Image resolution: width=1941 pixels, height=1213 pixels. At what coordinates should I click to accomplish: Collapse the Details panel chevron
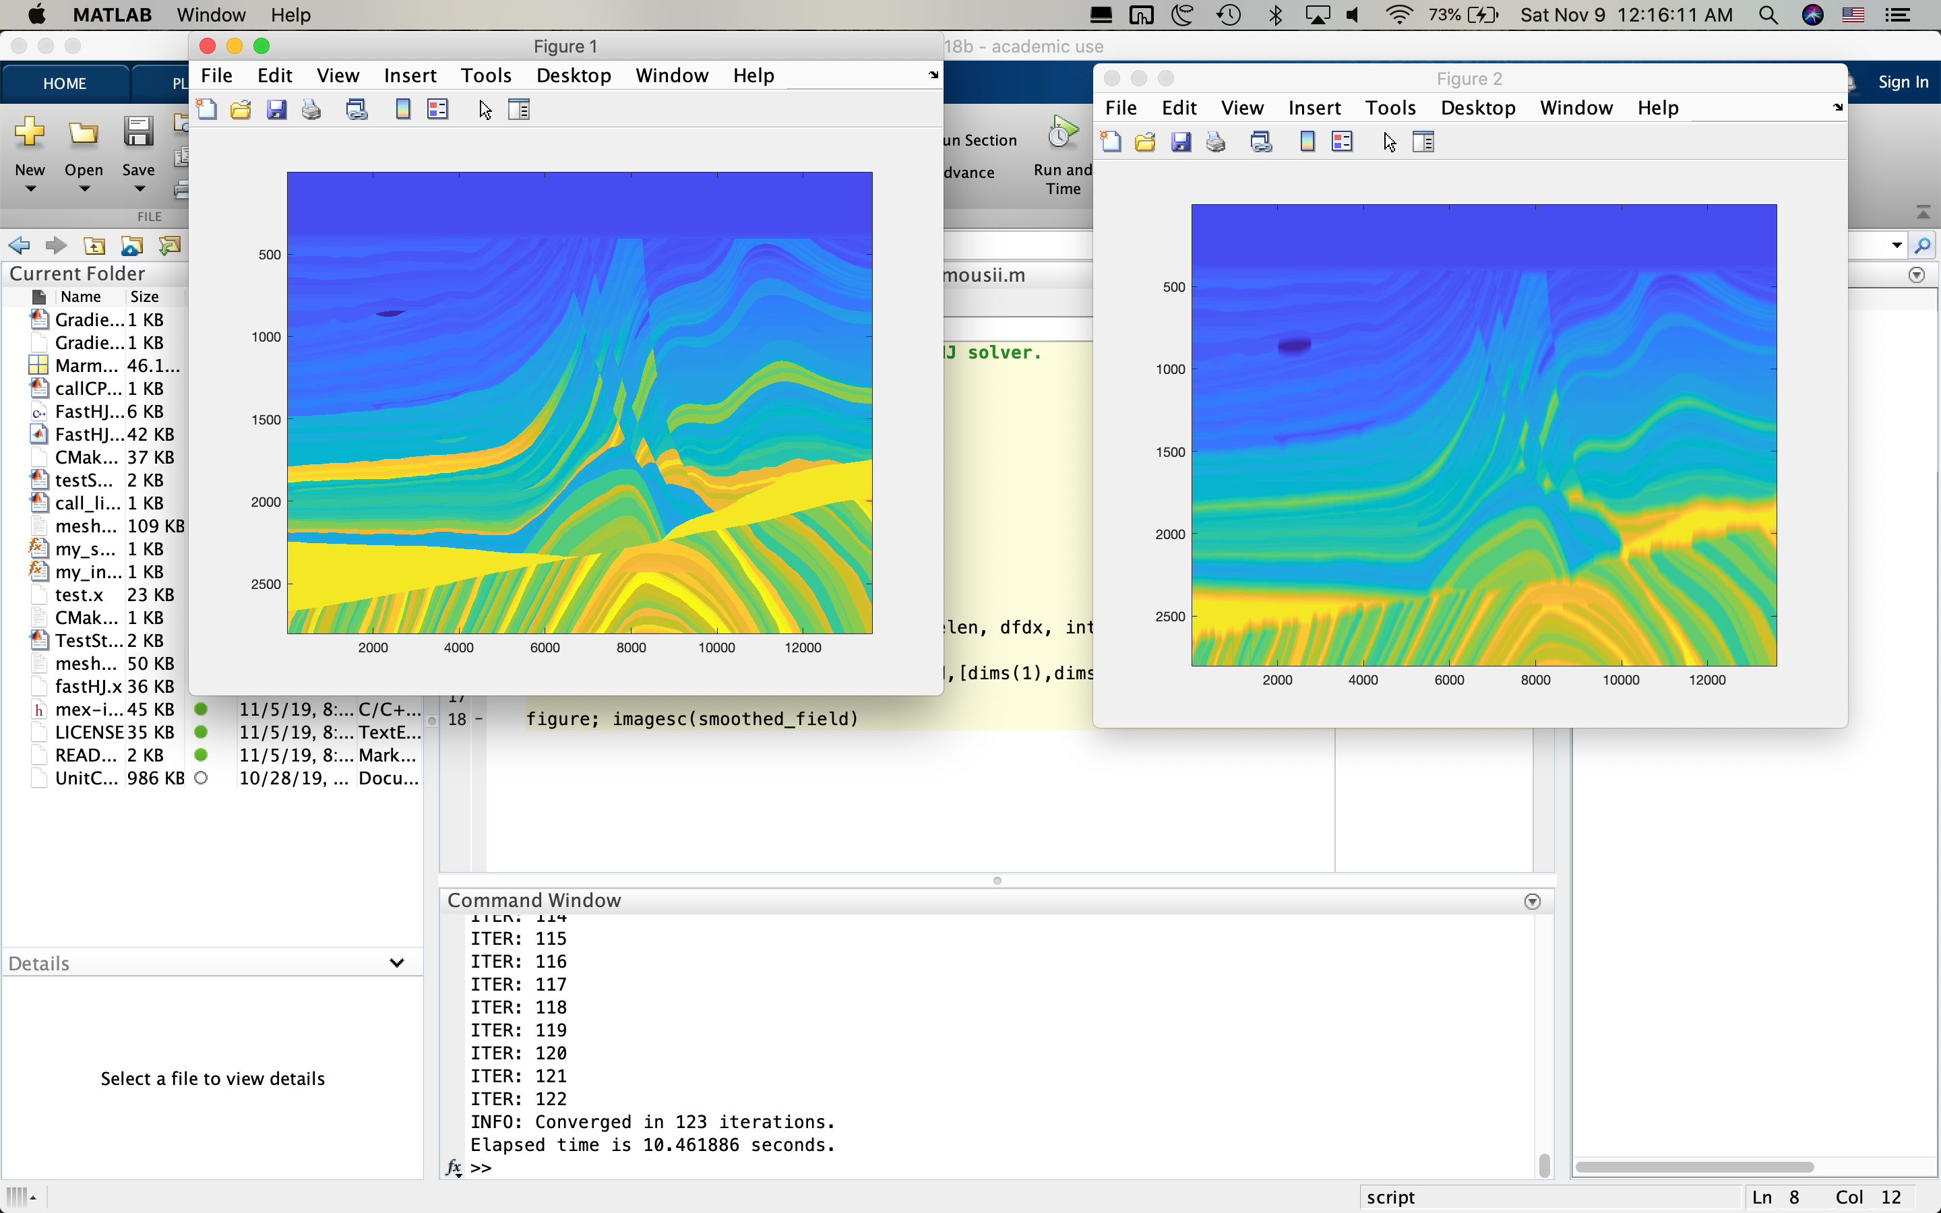pos(396,963)
